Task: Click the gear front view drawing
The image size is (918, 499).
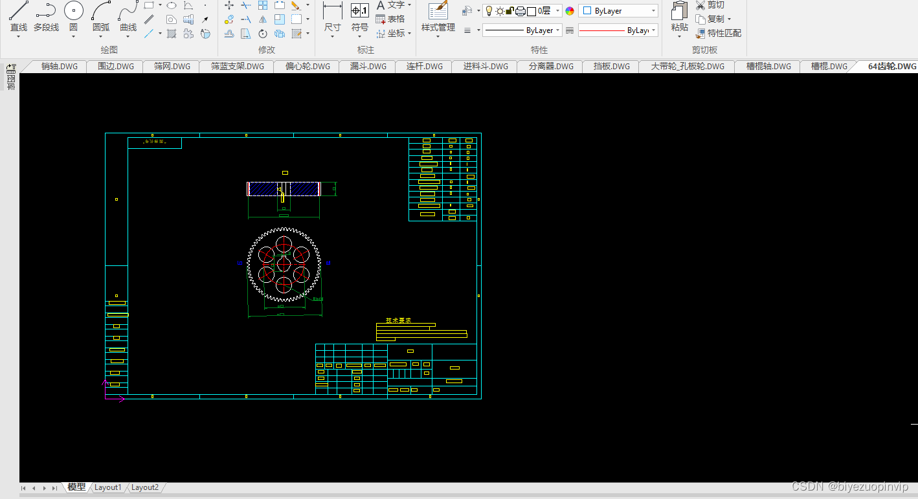Action: [284, 264]
